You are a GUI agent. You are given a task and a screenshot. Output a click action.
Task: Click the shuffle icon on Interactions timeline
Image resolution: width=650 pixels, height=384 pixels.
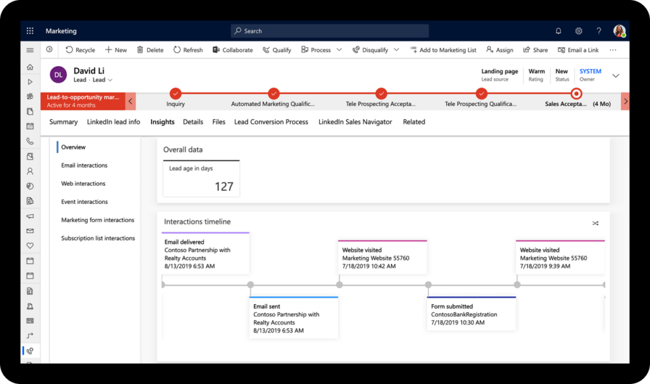pyautogui.click(x=595, y=223)
